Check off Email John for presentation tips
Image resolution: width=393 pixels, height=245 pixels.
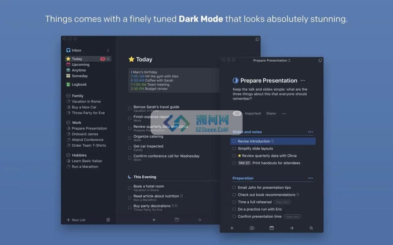coord(234,187)
